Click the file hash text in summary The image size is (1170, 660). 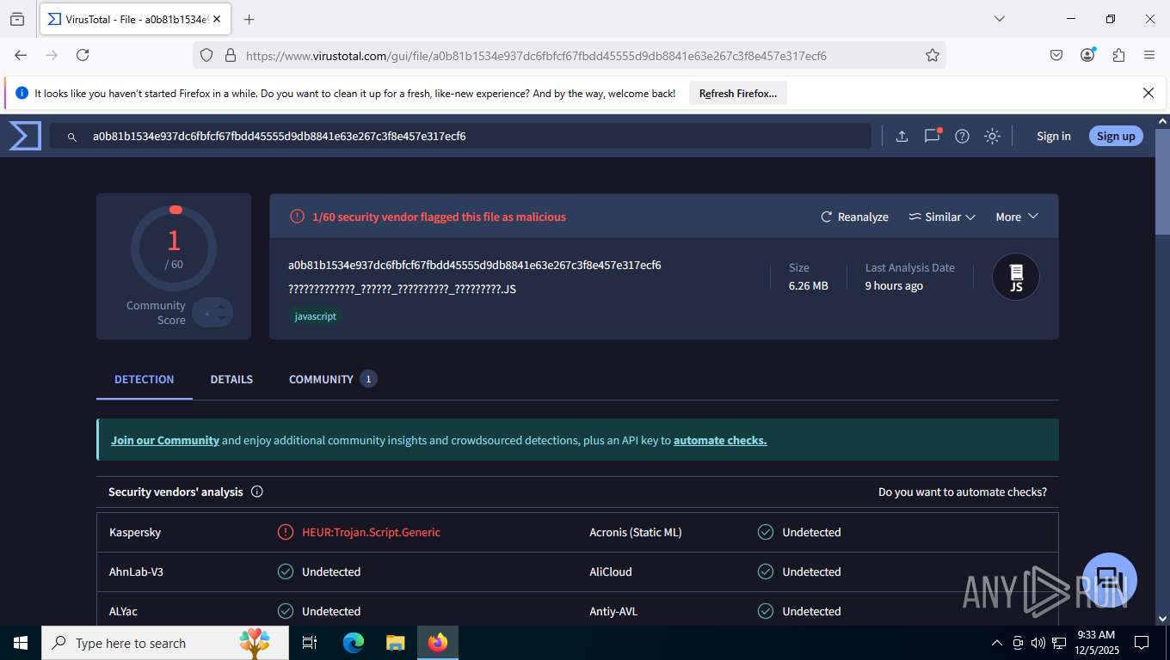(x=474, y=265)
